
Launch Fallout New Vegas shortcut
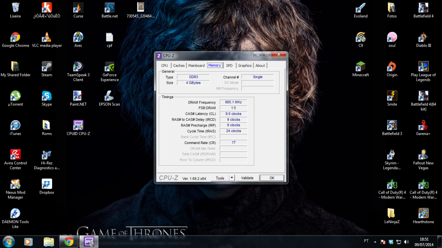(423, 159)
